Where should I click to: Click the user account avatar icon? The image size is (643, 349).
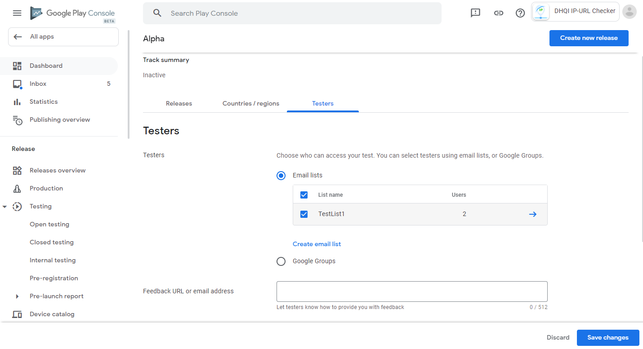point(630,12)
